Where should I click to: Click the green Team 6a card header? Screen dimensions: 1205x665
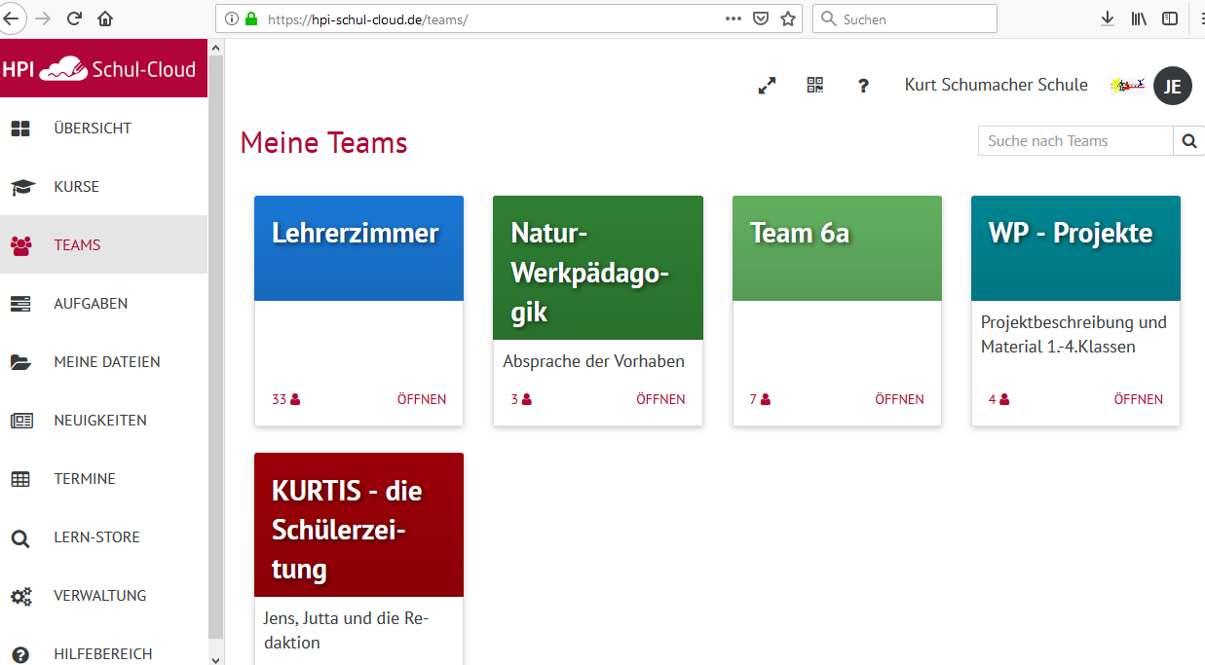pos(837,248)
